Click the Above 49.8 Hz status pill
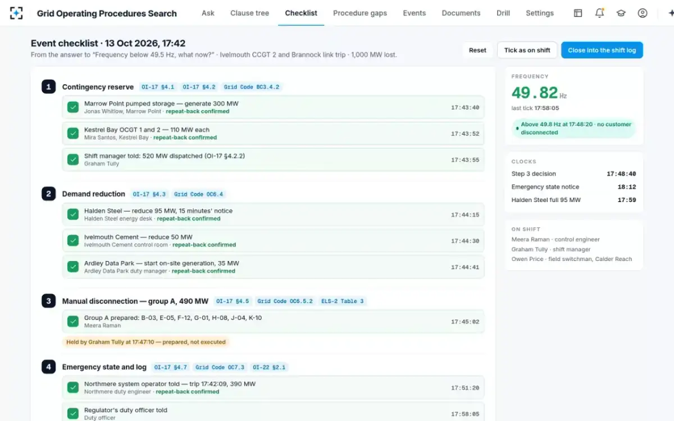 point(573,129)
